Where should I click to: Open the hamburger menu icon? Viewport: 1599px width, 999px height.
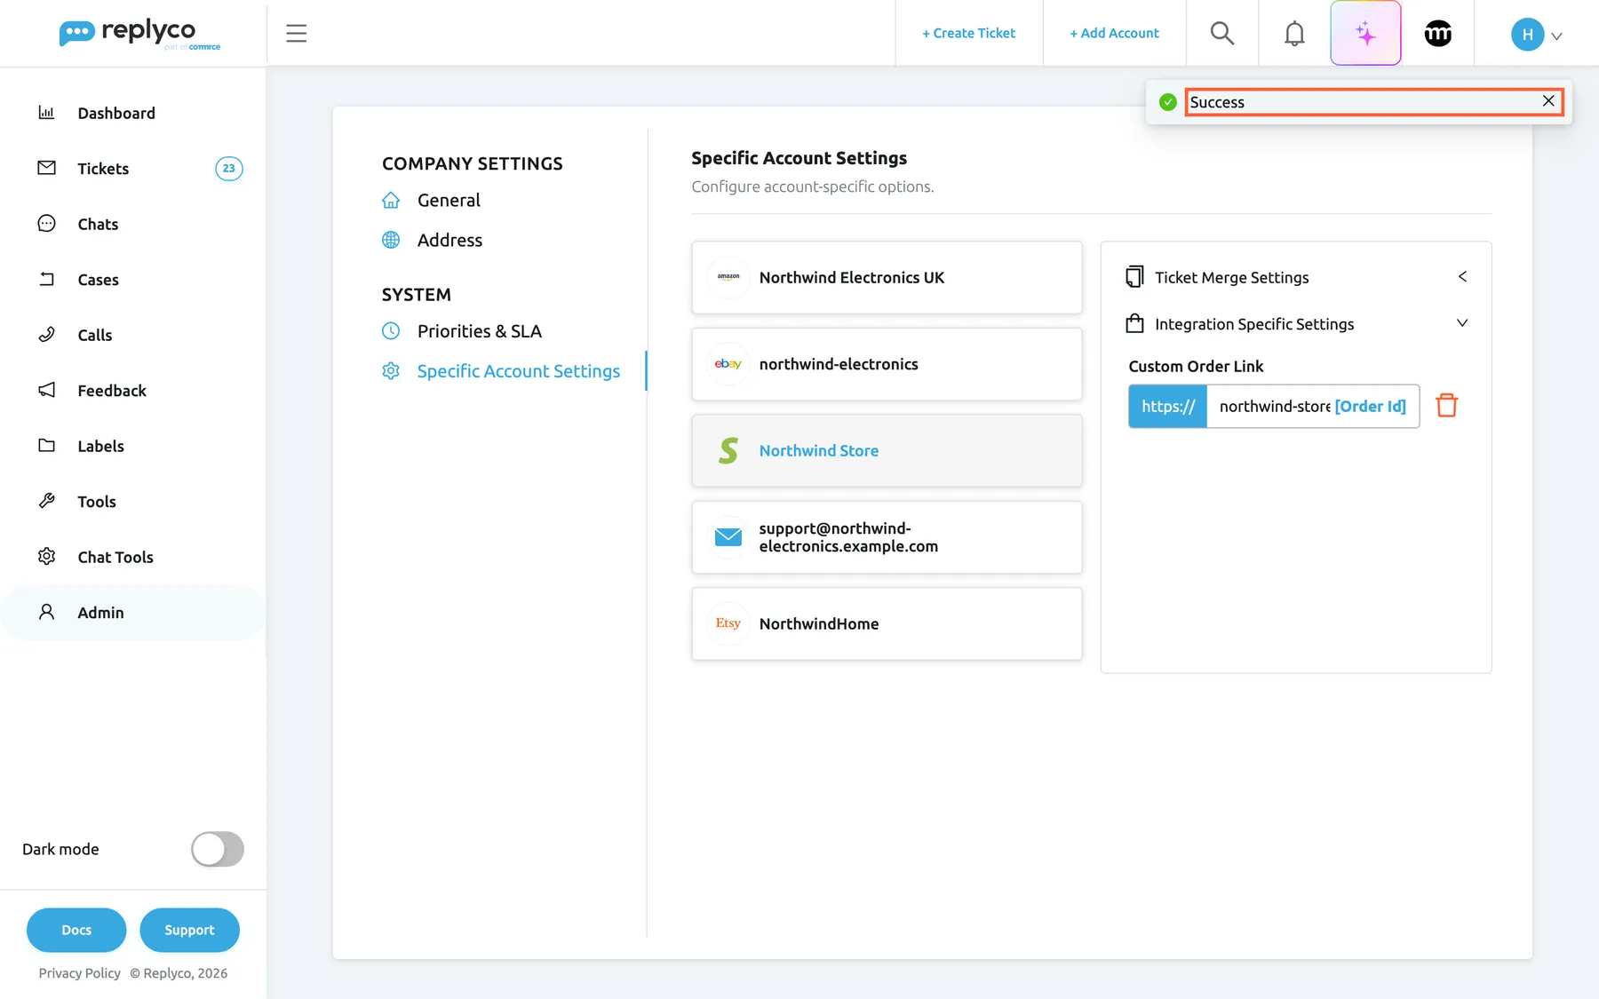coord(296,34)
